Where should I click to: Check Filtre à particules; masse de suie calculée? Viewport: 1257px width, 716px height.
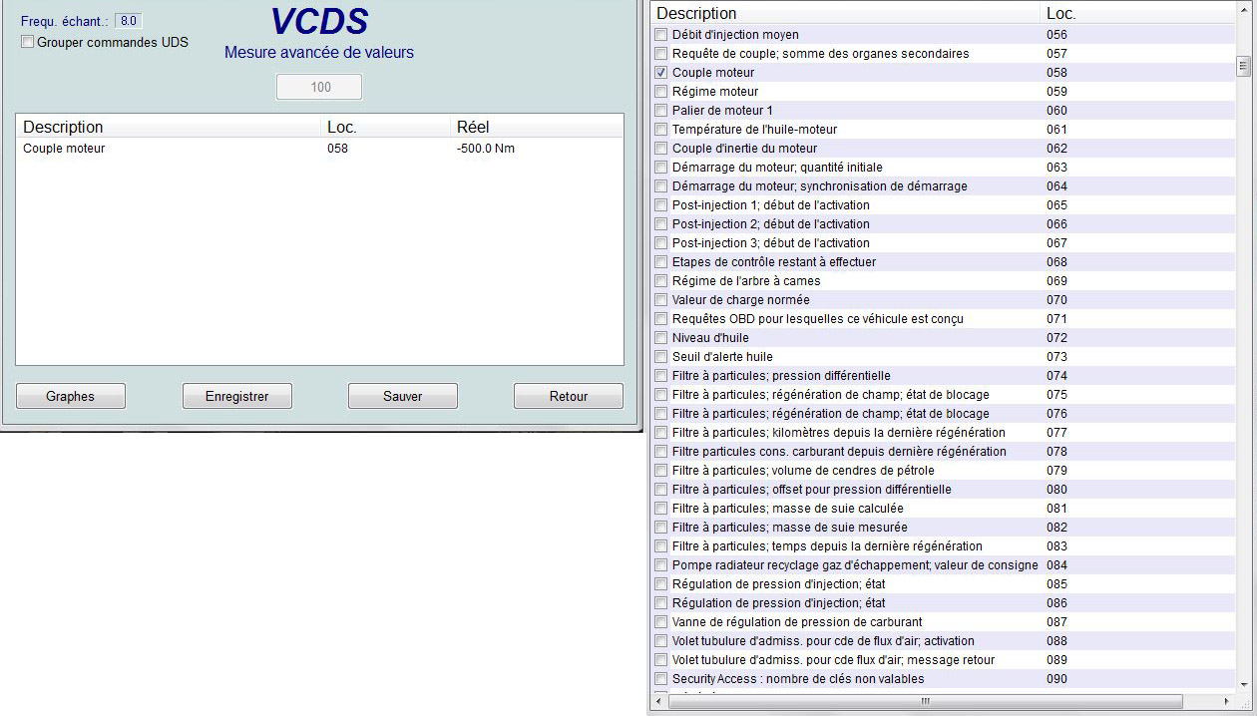pos(660,509)
